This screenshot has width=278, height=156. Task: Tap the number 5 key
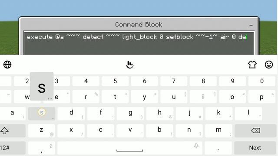pyautogui.click(x=115, y=81)
